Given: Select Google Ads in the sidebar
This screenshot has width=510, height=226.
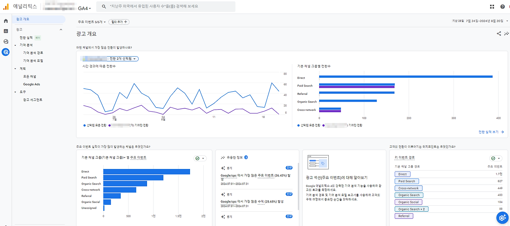Looking at the screenshot, I should click(x=31, y=84).
